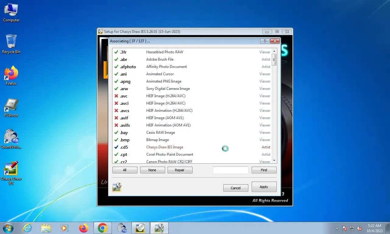The height and width of the screenshot is (234, 390).
Task: Select the HEIF Animation (AOM AV1) row
Action: click(x=192, y=125)
